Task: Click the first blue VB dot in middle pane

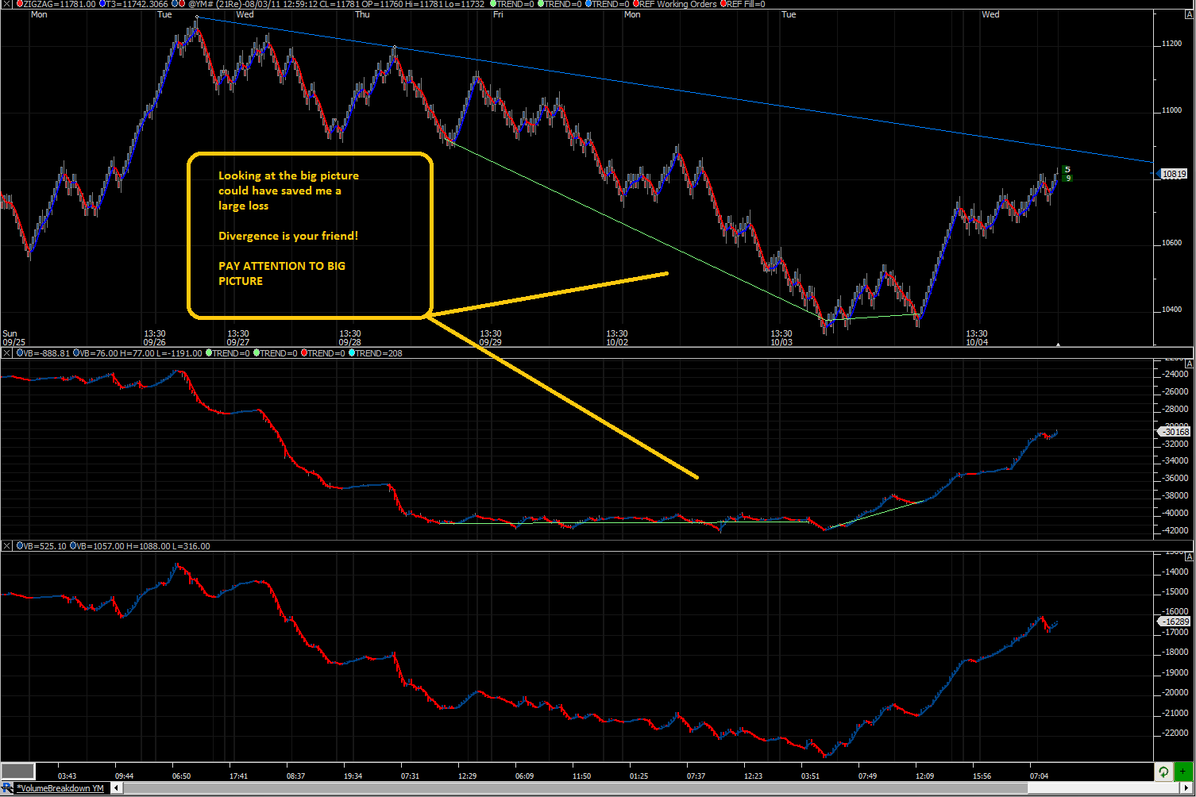Action: 20,353
